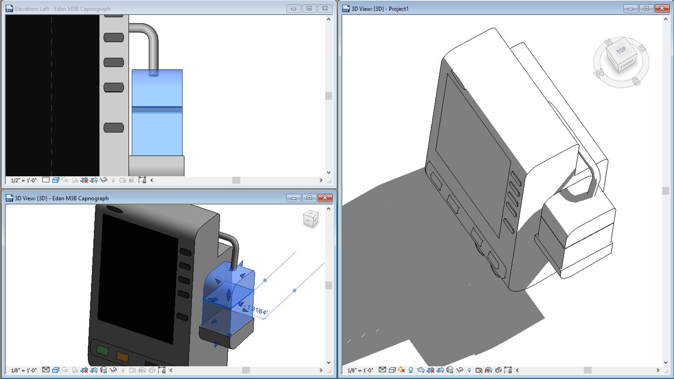Open the Edan 3D view scale list
674x379 pixels.
(x=24, y=370)
